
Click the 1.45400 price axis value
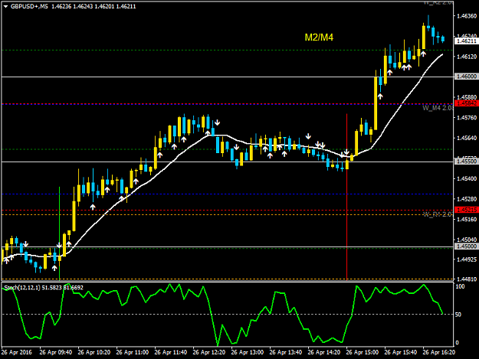(x=467, y=178)
